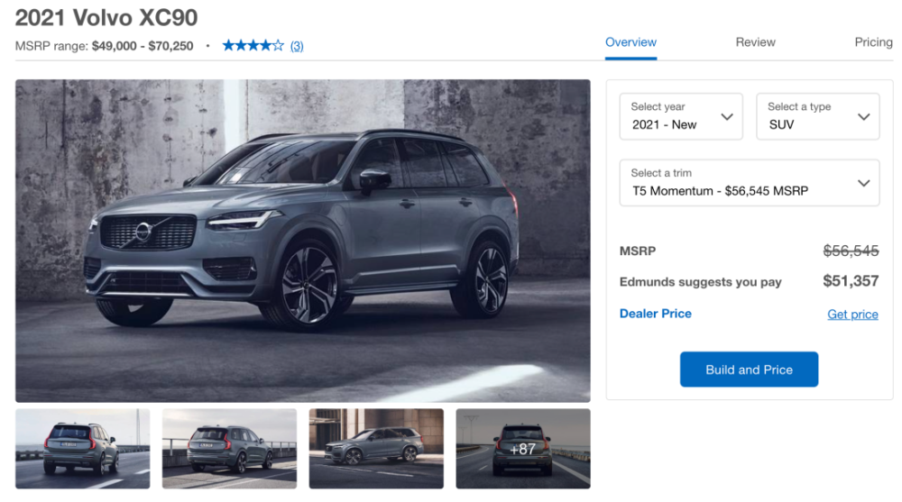Click the Get price link
The height and width of the screenshot is (502, 902).
tap(852, 314)
